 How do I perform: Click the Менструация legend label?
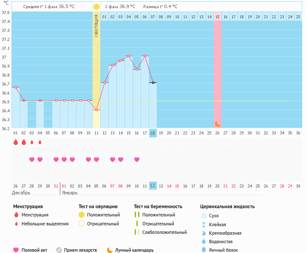coord(35,215)
